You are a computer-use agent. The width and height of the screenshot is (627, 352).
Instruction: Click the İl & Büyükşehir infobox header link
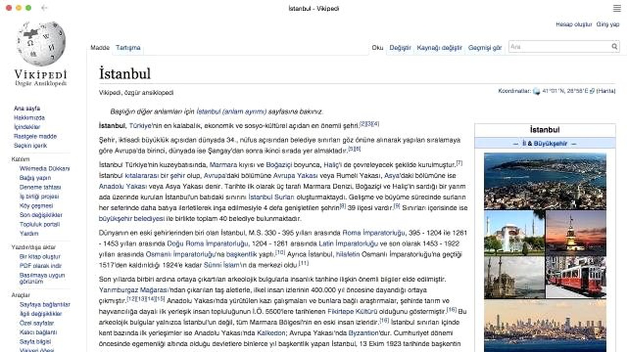click(x=544, y=143)
